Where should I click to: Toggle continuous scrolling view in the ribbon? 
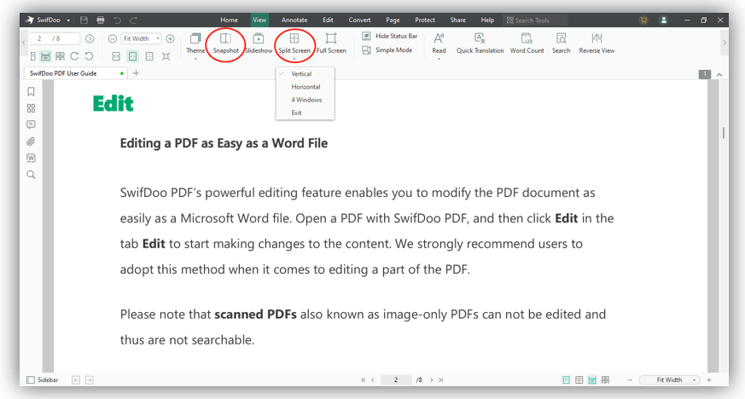pyautogui.click(x=45, y=56)
